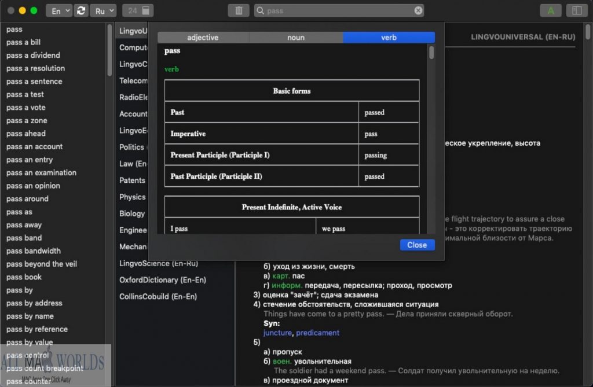Select 'pass an examination' entry
This screenshot has width=593, height=387.
[41, 173]
